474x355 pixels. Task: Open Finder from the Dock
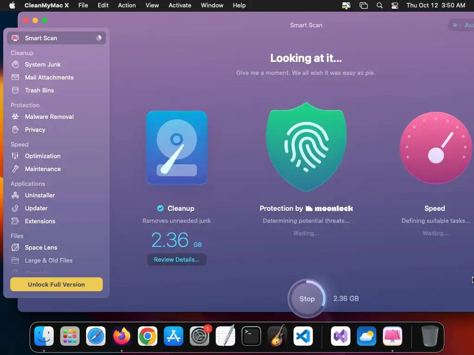pos(44,336)
